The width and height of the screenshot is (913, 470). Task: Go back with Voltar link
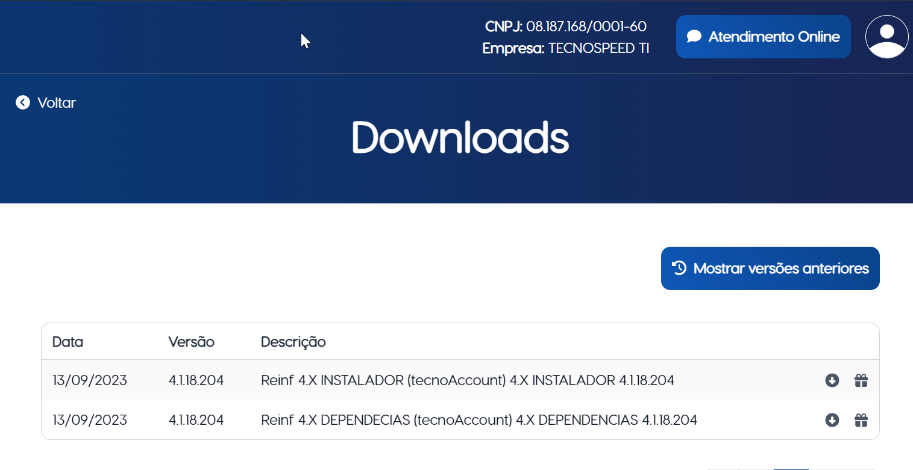coord(46,102)
